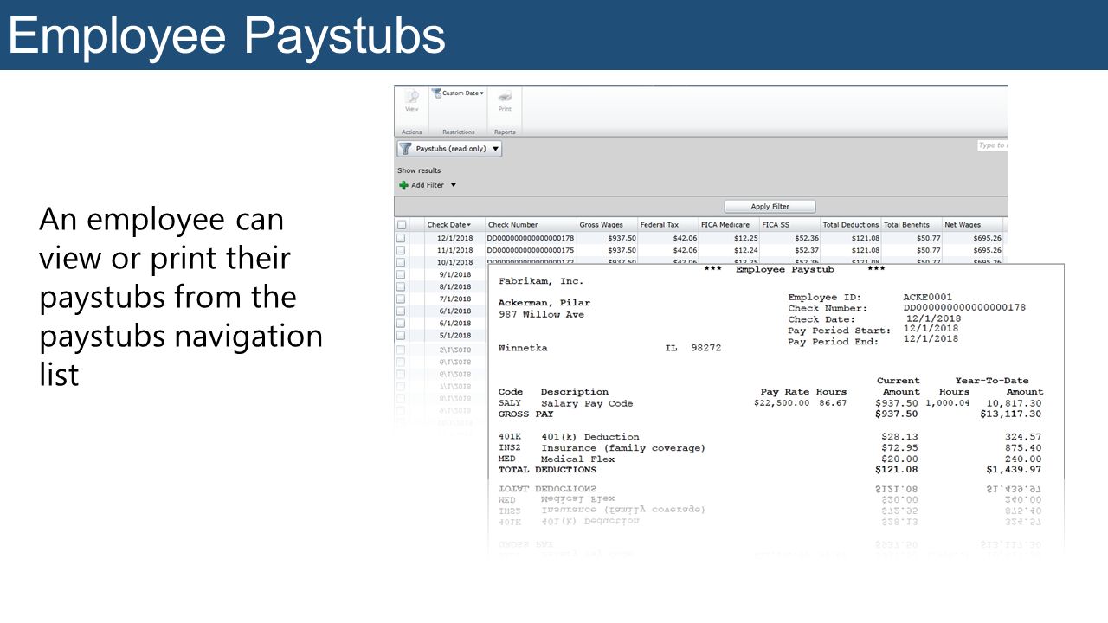Screen dimensions: 1108x623
Task: Check the box for the 11/1/2018 row
Action: coord(401,250)
